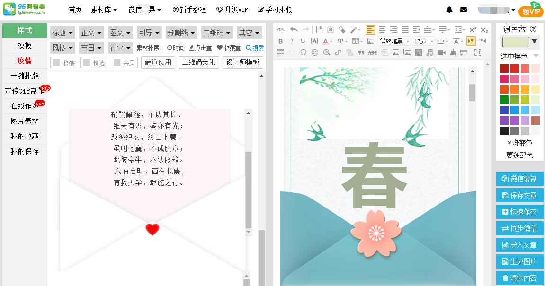
Task: Open notifications via the bell icon
Action: point(449,9)
